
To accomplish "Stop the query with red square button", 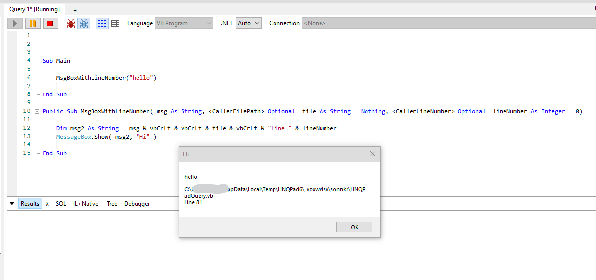I will (50, 23).
